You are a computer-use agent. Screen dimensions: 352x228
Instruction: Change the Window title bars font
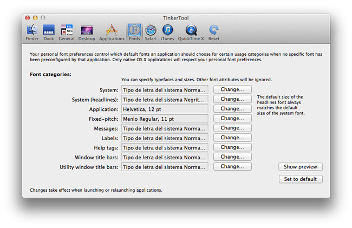232,157
